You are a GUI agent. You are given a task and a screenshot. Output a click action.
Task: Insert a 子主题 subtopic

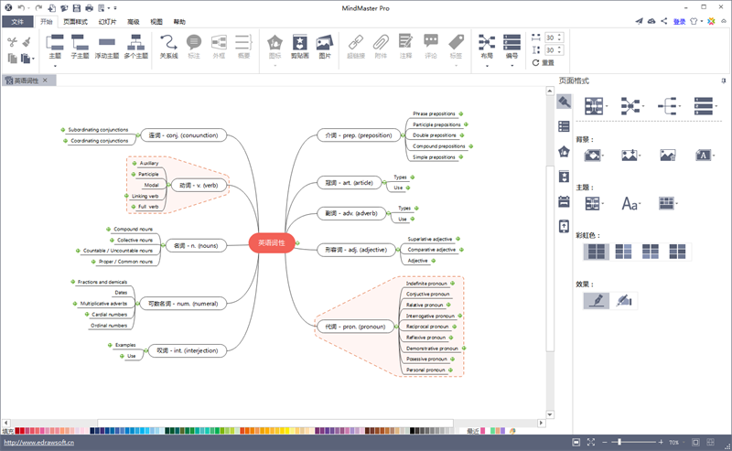pos(80,47)
